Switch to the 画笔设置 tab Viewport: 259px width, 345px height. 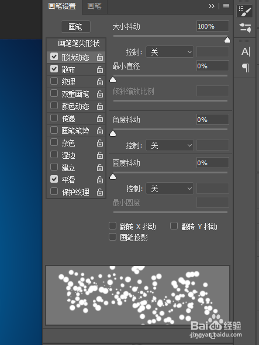pyautogui.click(x=62, y=6)
